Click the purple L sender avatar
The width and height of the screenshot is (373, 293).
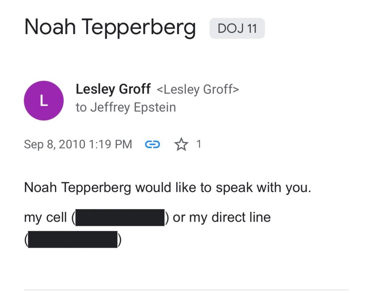click(x=44, y=101)
